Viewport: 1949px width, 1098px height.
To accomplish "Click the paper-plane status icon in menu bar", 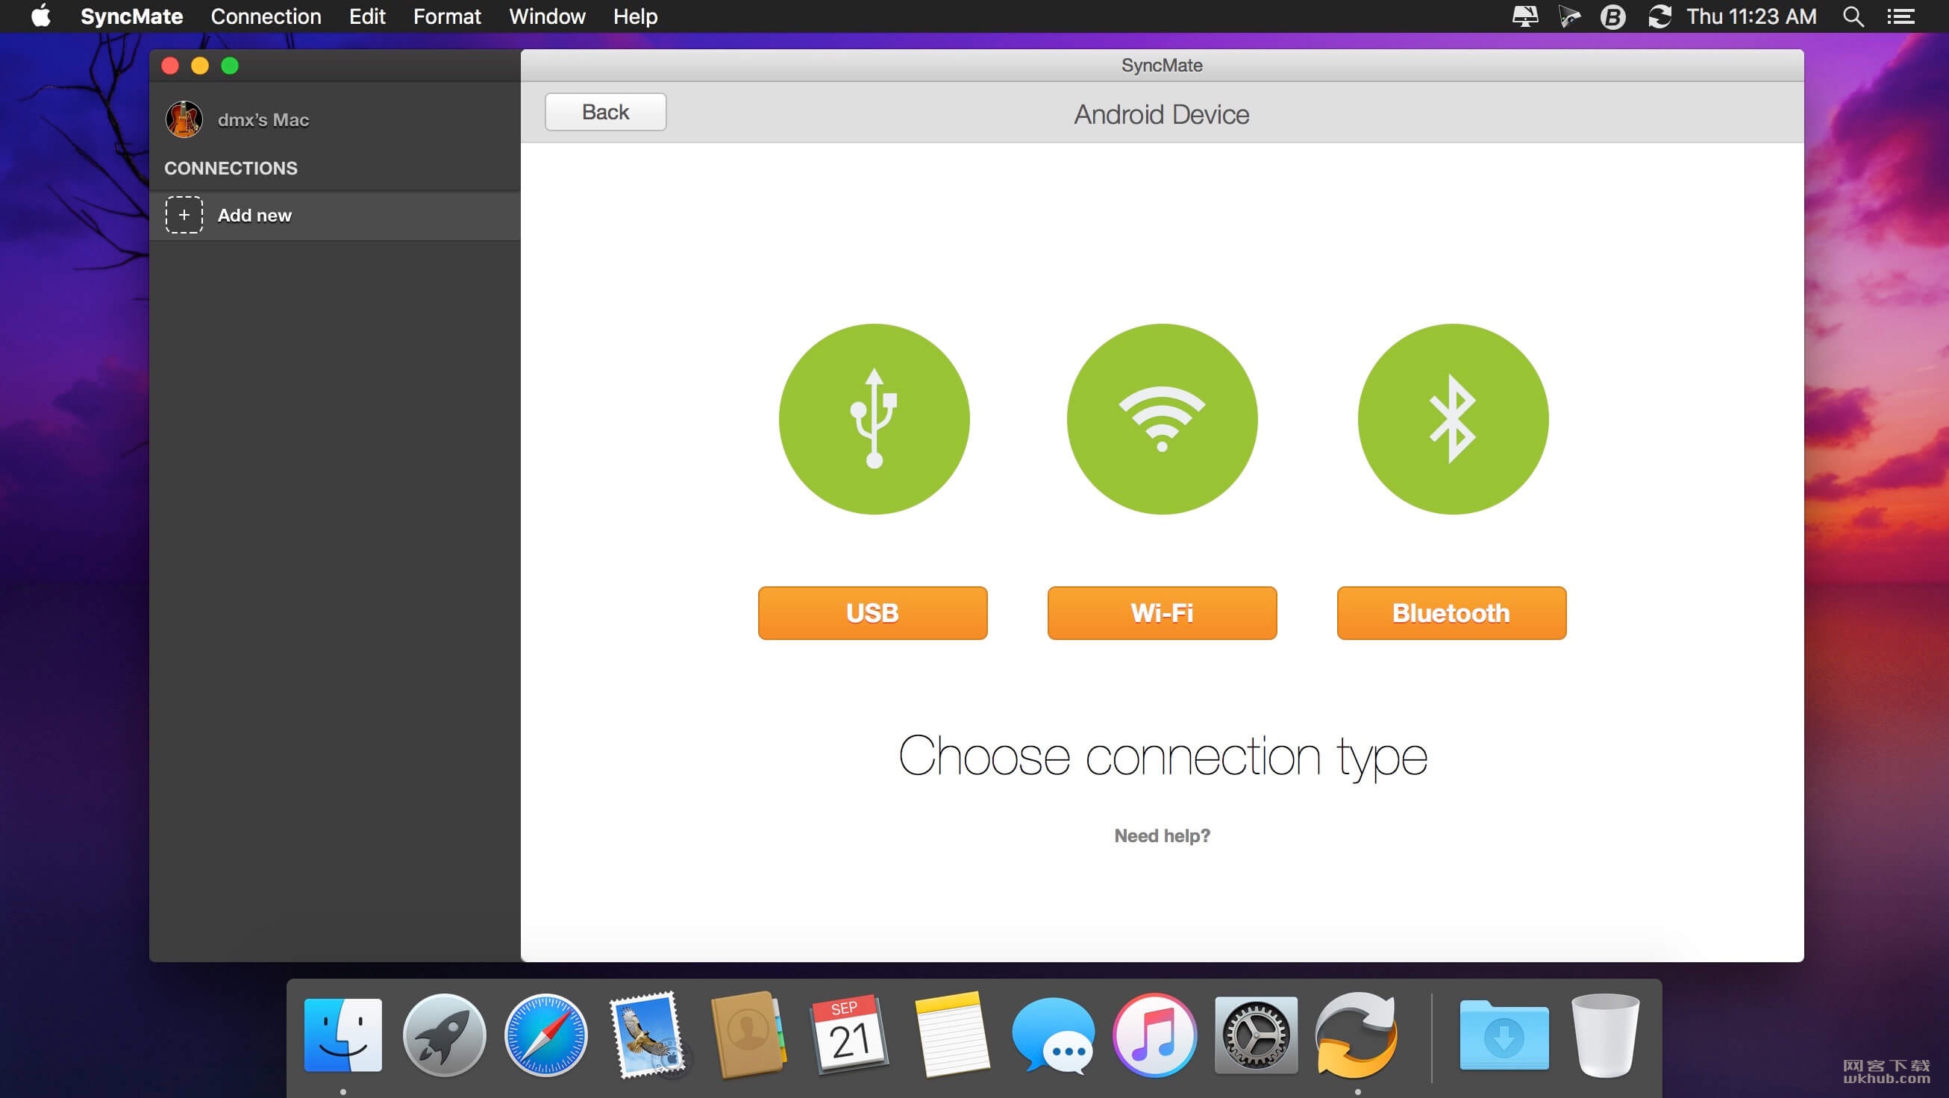I will (1569, 16).
